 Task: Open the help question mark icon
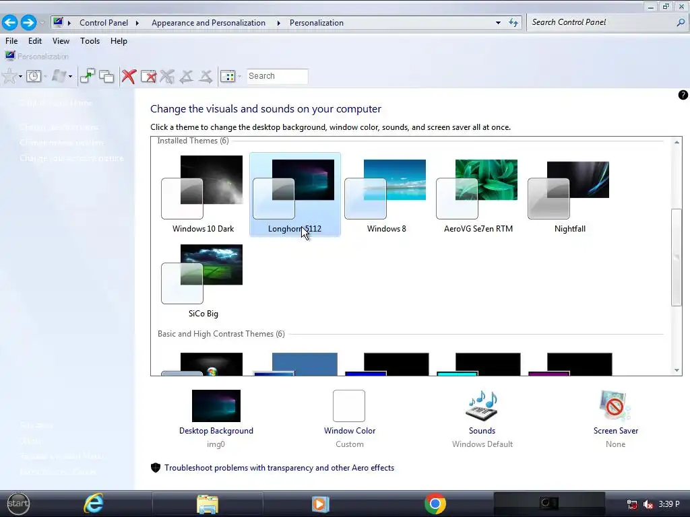point(683,95)
